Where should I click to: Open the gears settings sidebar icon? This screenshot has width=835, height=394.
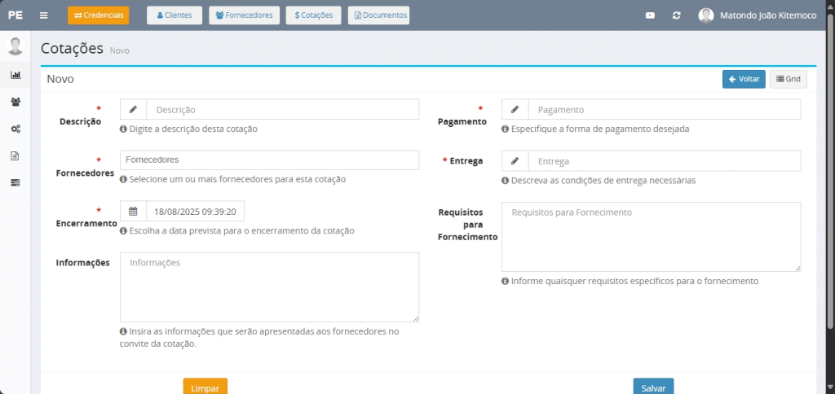click(x=15, y=129)
